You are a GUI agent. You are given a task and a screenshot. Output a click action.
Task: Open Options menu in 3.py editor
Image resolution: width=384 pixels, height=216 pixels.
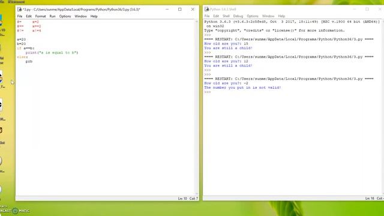65,16
